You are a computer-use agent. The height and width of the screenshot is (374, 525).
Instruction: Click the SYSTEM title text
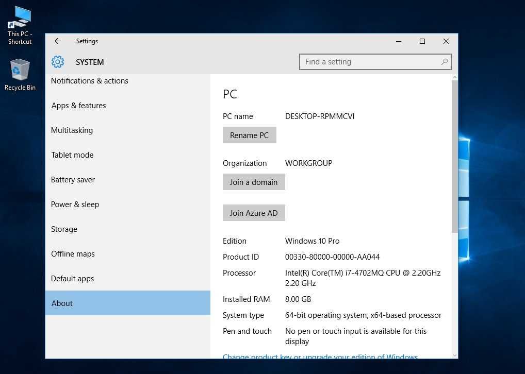[90, 62]
